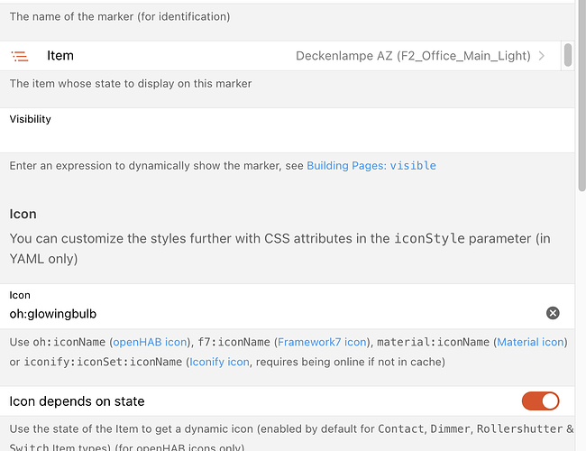Screen dimensions: 586x451
Task: Toggle off Icon depends on state
Action: [x=540, y=400]
